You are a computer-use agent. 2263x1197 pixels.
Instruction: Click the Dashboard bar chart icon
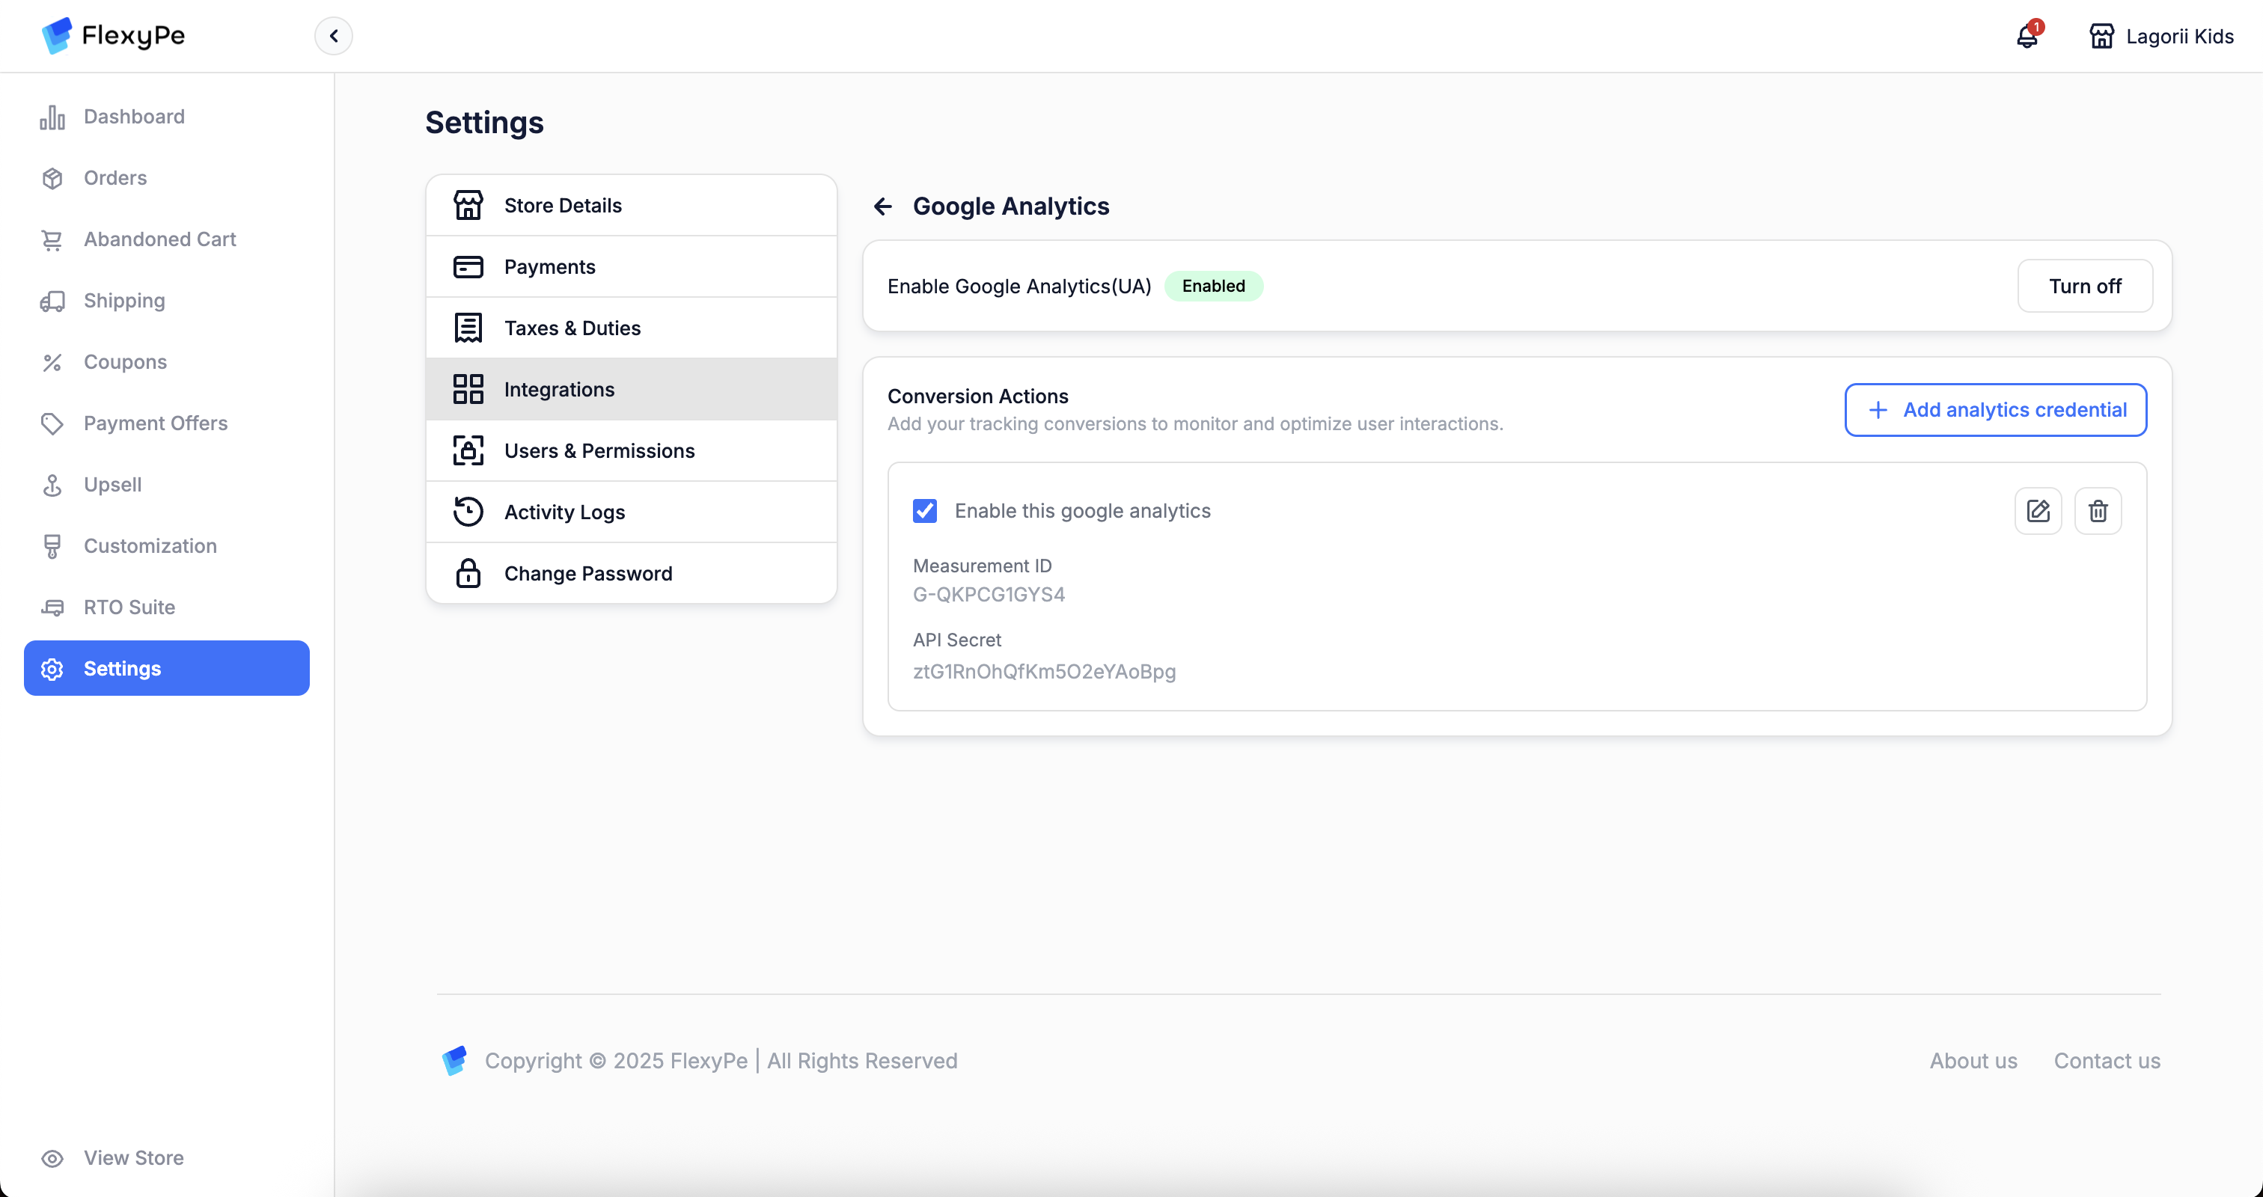52,117
